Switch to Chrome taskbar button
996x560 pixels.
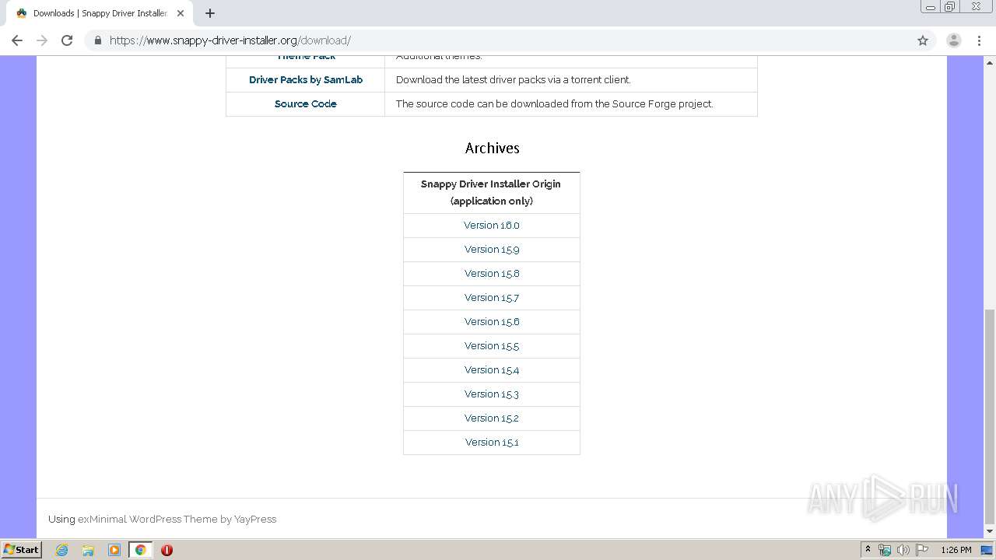(x=141, y=550)
